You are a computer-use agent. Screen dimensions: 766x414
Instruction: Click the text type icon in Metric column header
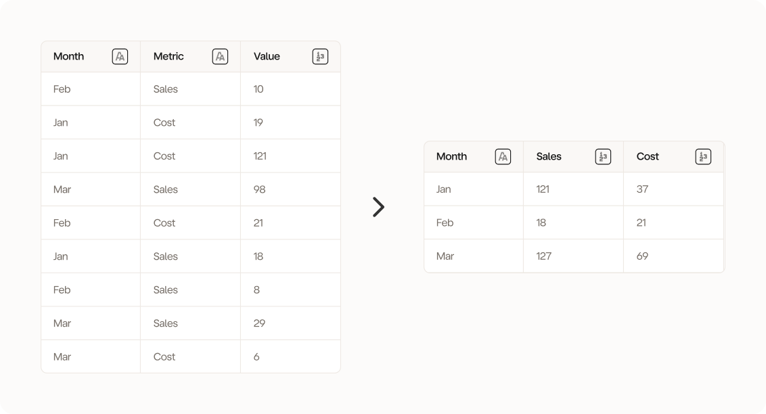coord(220,57)
